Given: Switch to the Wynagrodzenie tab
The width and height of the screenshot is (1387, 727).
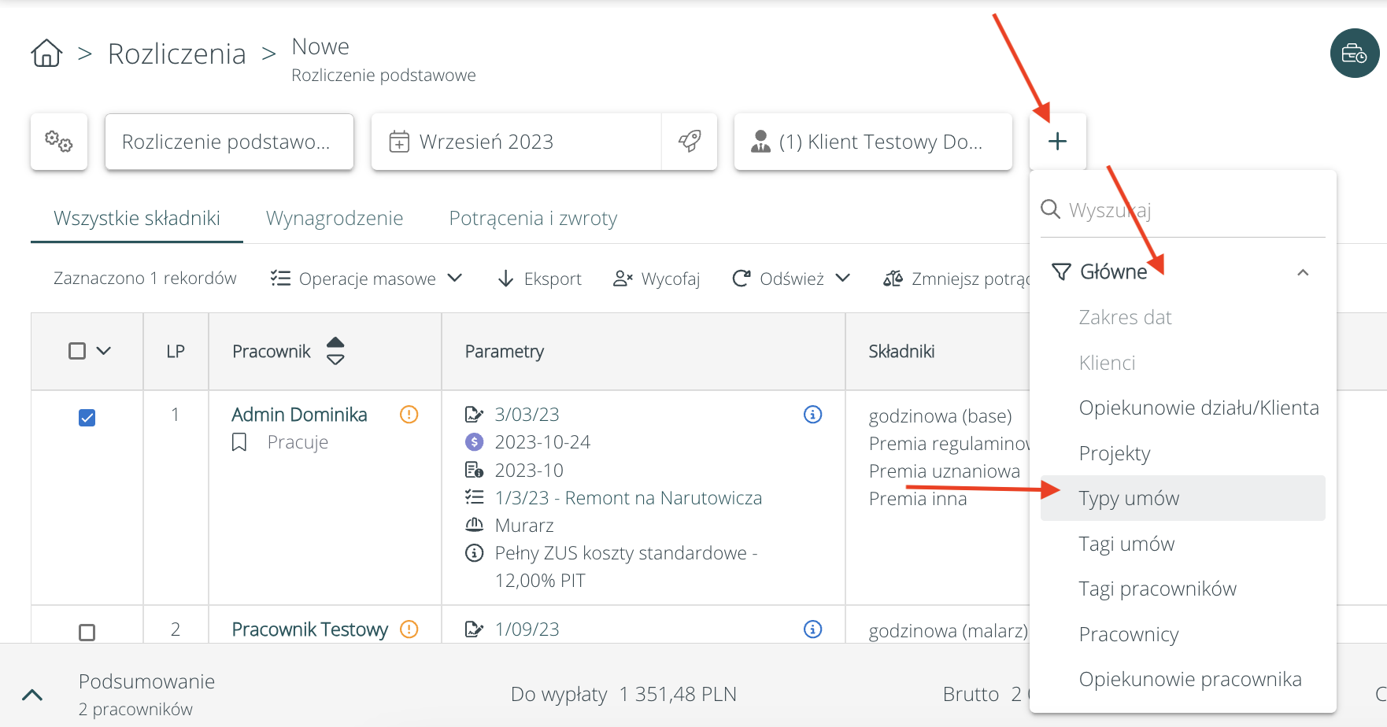Looking at the screenshot, I should 335,218.
